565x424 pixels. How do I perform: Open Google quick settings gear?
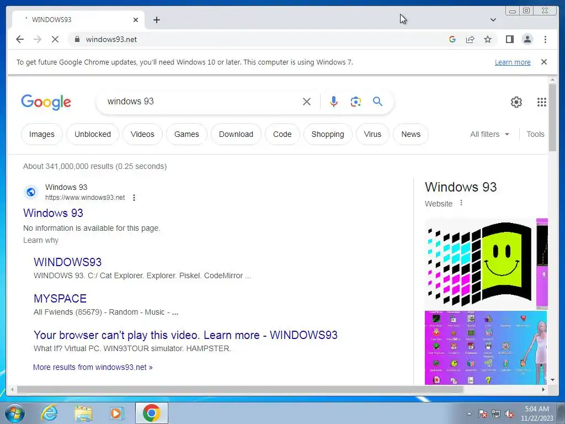pos(516,102)
